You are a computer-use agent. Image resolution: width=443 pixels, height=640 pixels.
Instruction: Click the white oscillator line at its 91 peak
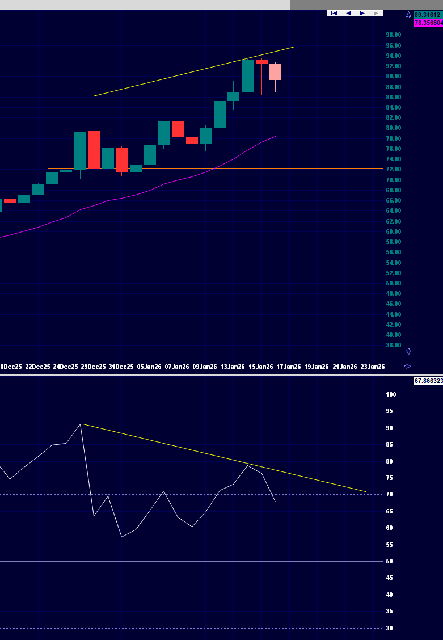(x=81, y=424)
